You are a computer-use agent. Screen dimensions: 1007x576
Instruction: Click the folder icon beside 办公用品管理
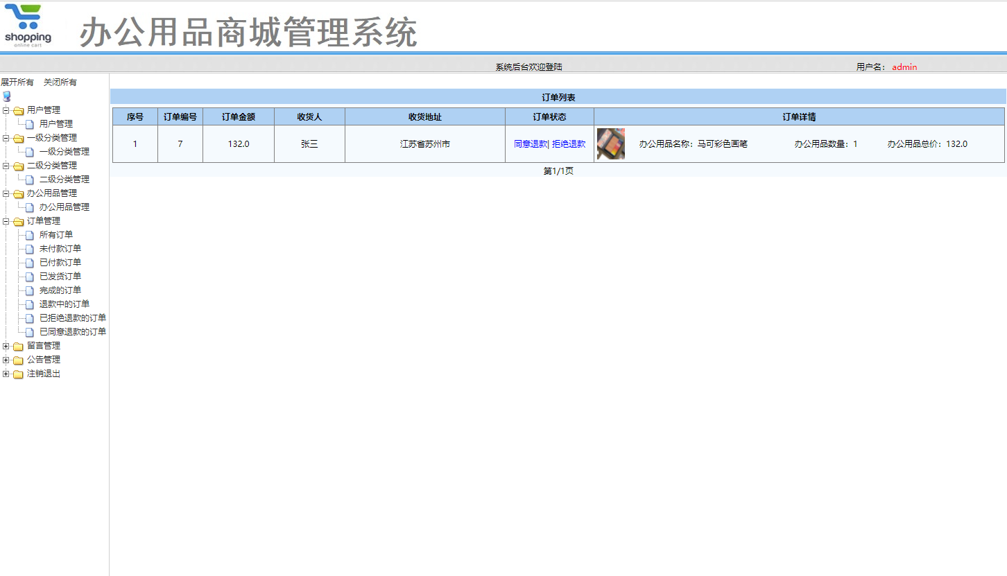click(x=17, y=193)
